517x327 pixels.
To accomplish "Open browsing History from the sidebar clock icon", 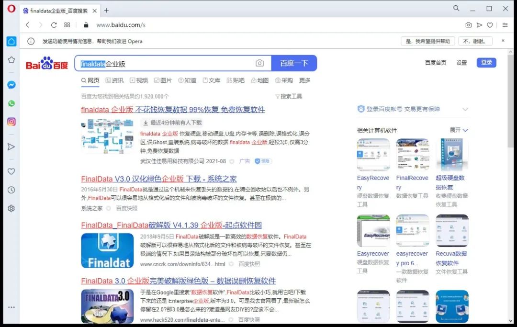I will coord(11,190).
